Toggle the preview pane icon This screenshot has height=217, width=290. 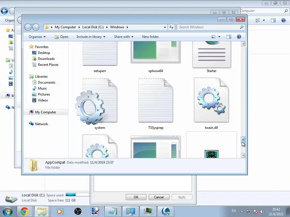229,37
